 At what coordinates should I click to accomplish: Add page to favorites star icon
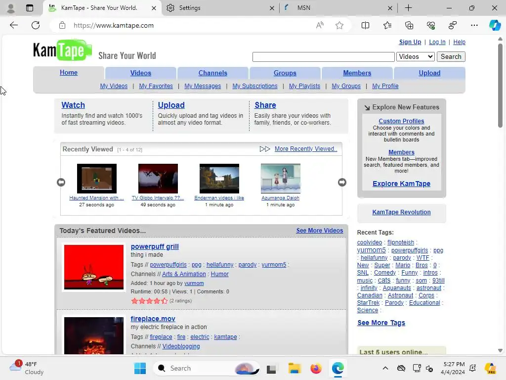[339, 25]
